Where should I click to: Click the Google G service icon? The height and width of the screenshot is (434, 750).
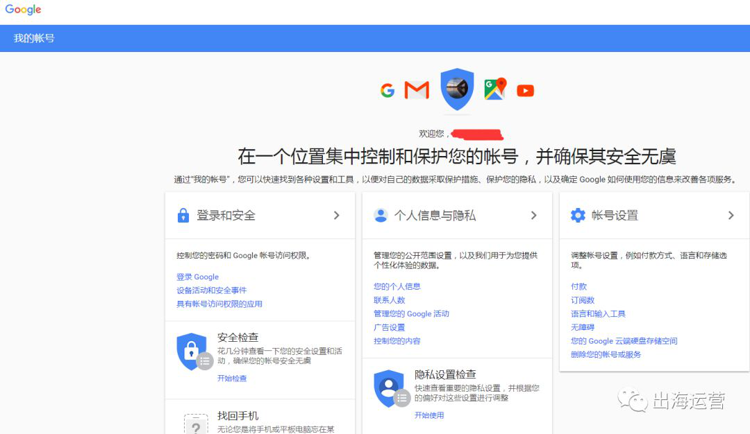click(387, 90)
